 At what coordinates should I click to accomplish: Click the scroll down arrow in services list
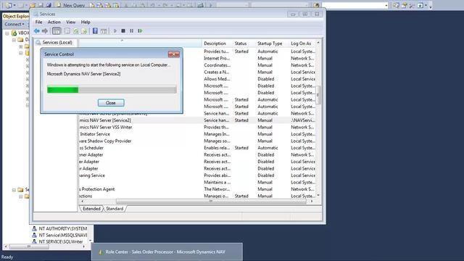[x=318, y=195]
